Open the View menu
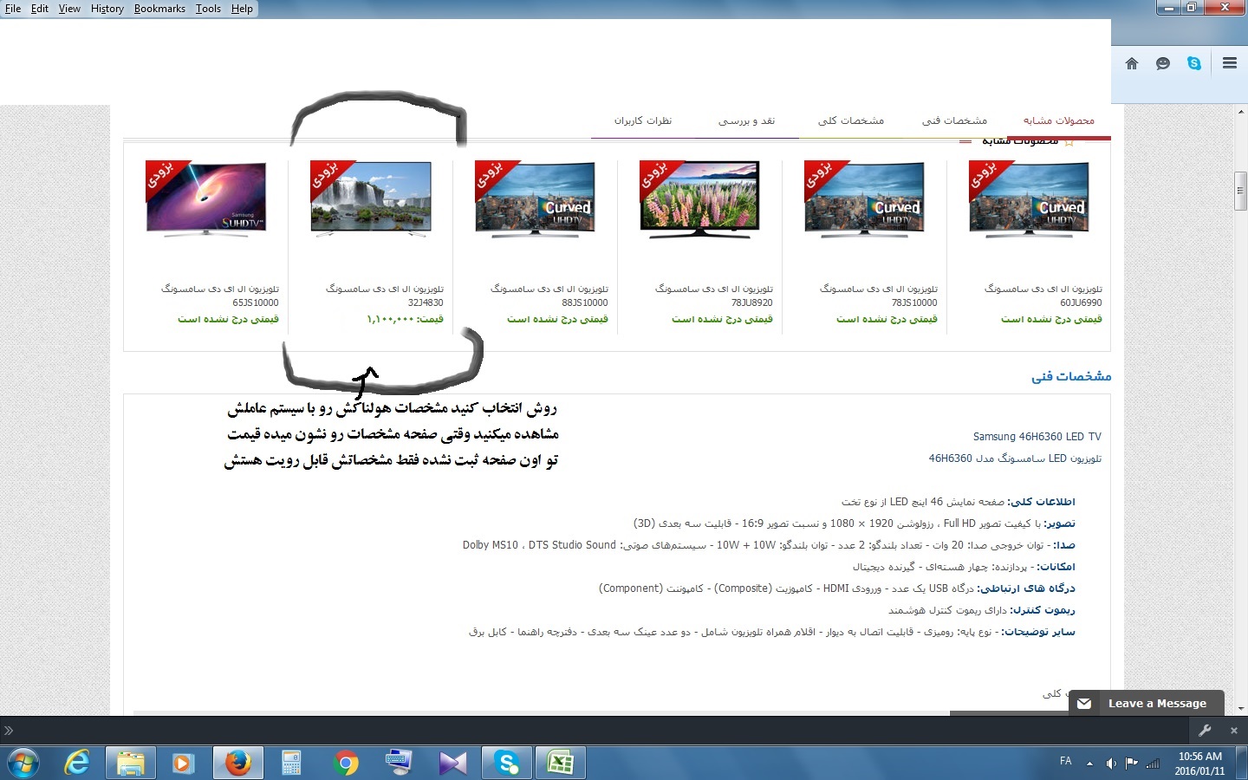1248x780 pixels. pyautogui.click(x=69, y=9)
